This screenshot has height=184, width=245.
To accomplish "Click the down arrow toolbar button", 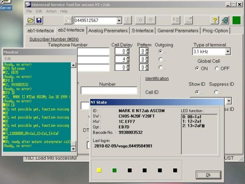I will tap(151, 20).
